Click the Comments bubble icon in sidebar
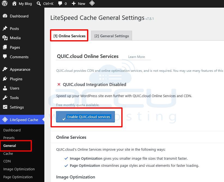 click(x=5, y=57)
